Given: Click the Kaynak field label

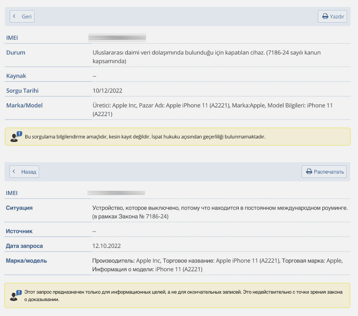Looking at the screenshot, I should click(x=16, y=76).
